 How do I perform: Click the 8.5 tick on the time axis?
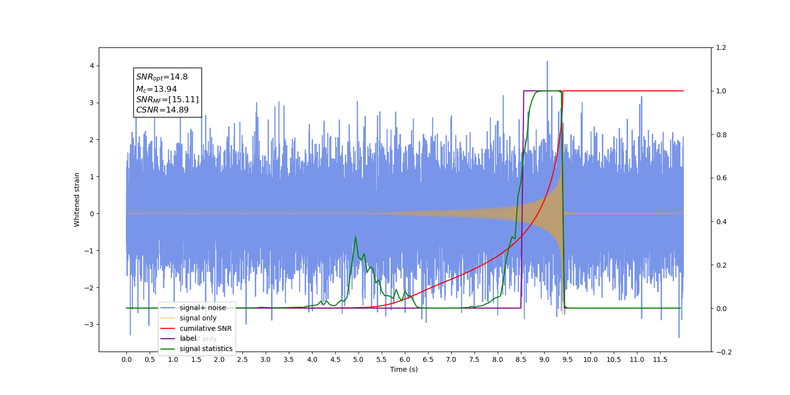click(521, 359)
